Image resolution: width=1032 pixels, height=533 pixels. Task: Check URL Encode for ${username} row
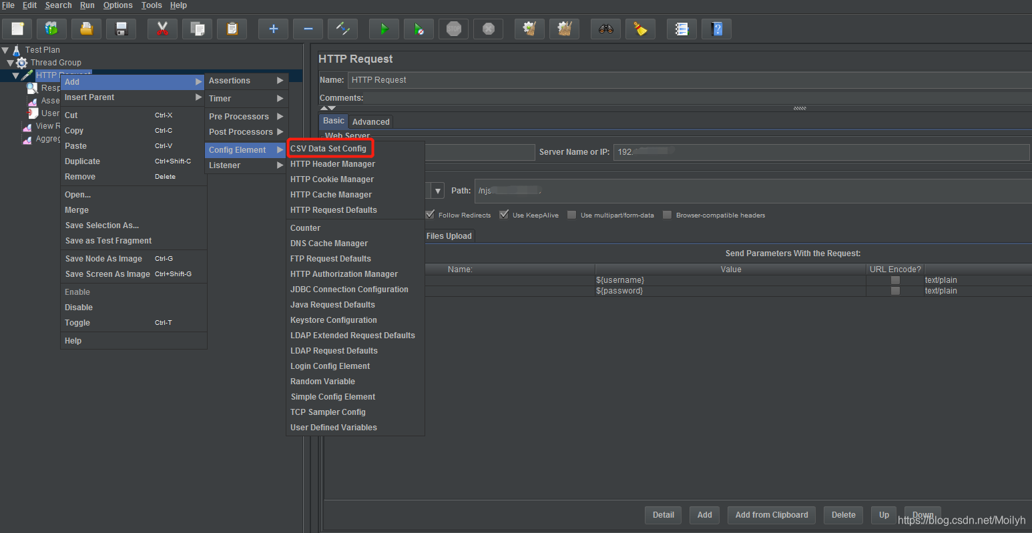pyautogui.click(x=895, y=280)
